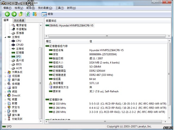
Task: Expand the 裝置 tree node
Action: (x=5, y=100)
